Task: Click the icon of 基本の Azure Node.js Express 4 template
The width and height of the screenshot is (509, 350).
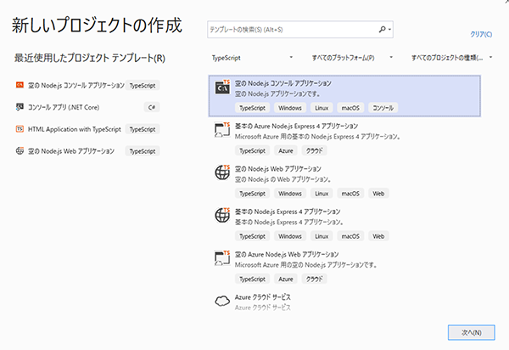Action: pos(222,130)
